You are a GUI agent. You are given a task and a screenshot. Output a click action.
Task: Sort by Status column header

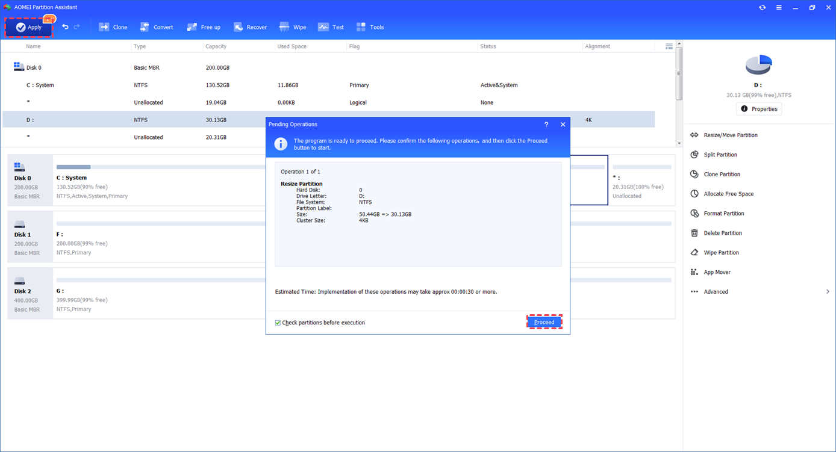pyautogui.click(x=488, y=46)
